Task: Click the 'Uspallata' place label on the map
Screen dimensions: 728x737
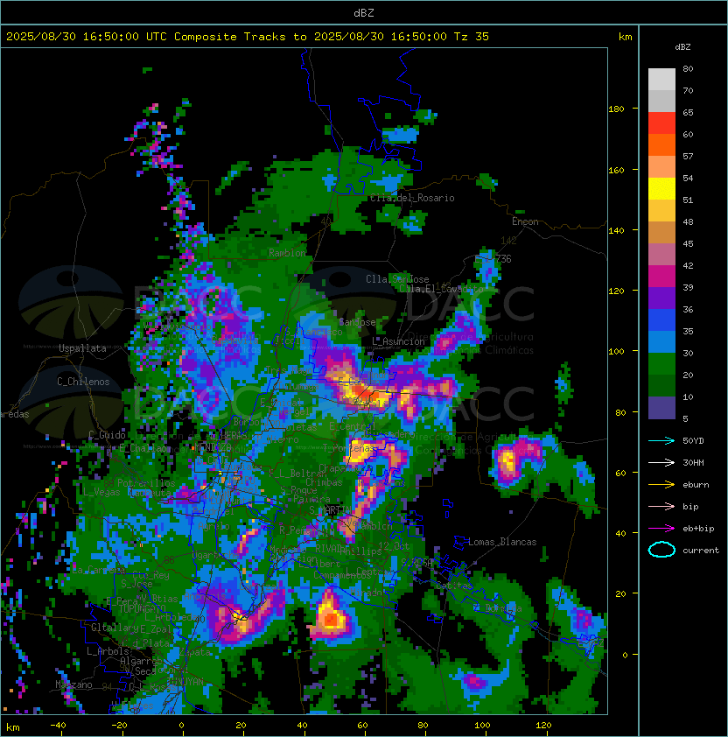Action: click(82, 348)
